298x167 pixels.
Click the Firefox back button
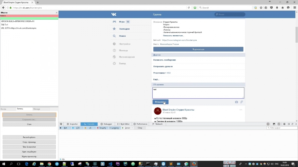coord(3,7)
